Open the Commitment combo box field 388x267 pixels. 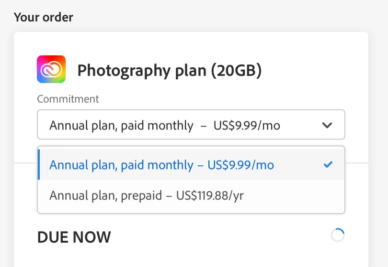[x=191, y=125]
